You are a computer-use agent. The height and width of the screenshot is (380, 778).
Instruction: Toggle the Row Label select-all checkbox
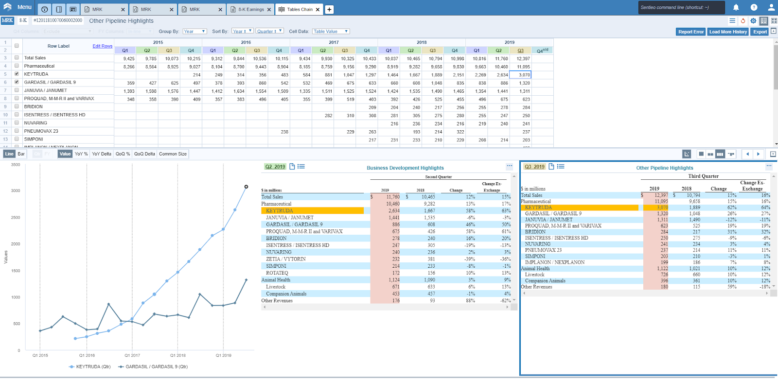point(17,46)
